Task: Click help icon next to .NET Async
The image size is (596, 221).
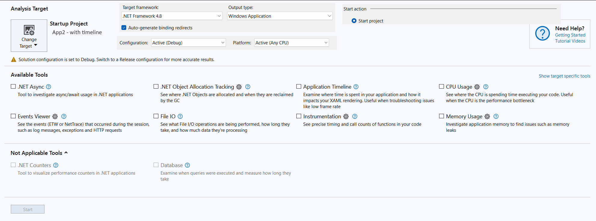Action: pos(48,87)
